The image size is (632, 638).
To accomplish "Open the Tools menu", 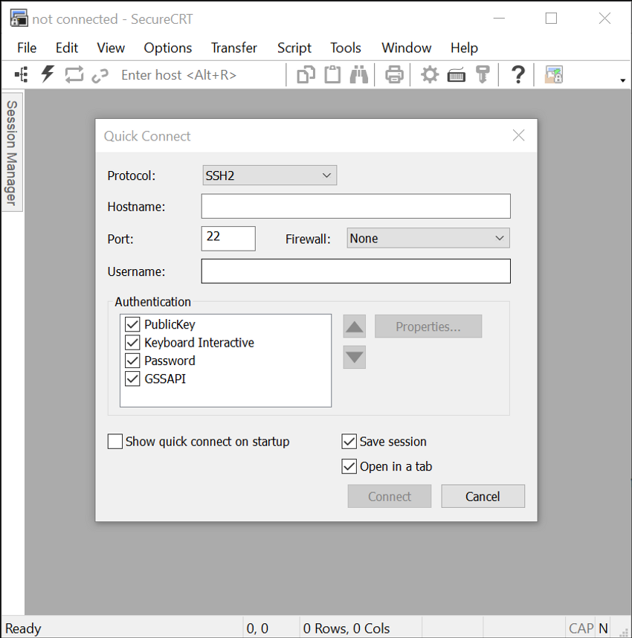I will (x=346, y=48).
